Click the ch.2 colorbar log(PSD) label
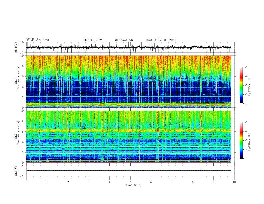264x204 pixels. (250, 142)
